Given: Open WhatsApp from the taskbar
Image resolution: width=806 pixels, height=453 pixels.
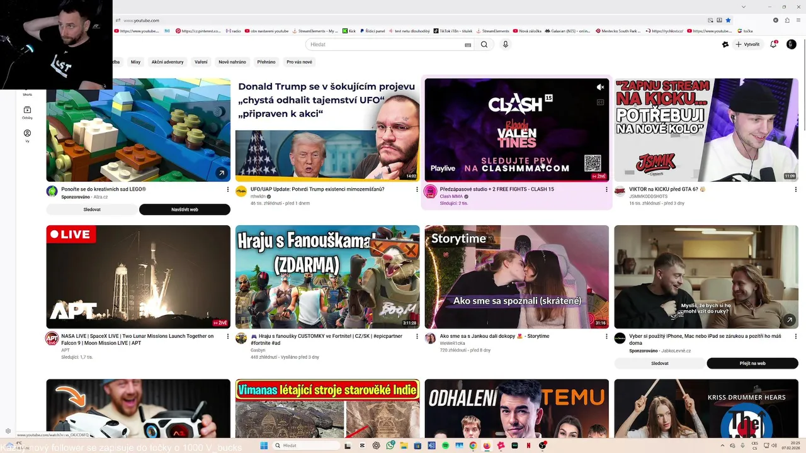Looking at the screenshot, I should pyautogui.click(x=390, y=445).
